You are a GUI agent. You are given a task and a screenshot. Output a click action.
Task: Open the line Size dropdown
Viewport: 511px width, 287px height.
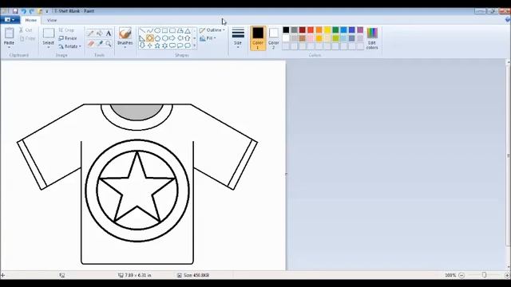pos(238,38)
